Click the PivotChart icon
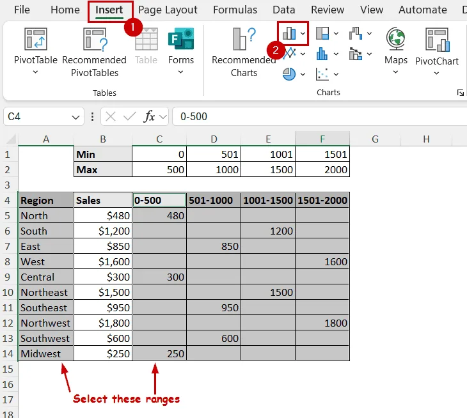Image resolution: width=467 pixels, height=418 pixels. [x=437, y=40]
